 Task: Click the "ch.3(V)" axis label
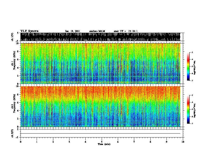pos(12,133)
